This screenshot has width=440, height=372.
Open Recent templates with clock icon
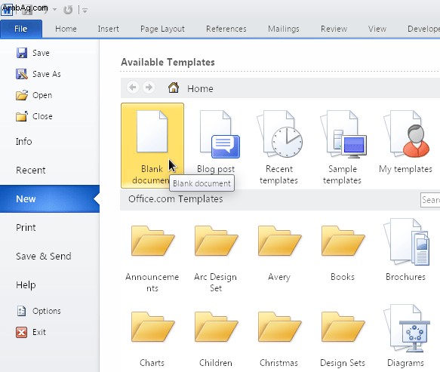(x=280, y=134)
